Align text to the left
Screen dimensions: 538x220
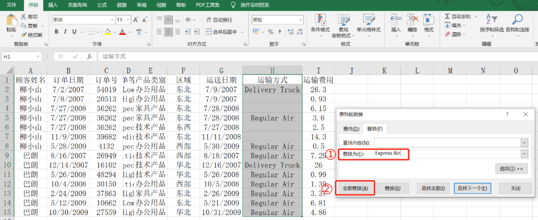[x=159, y=32]
